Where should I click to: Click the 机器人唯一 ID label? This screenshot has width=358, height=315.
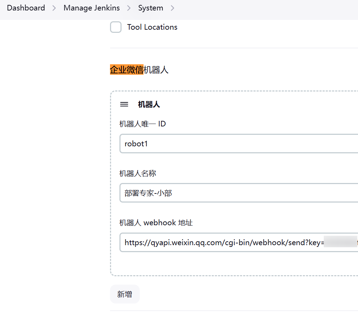143,124
